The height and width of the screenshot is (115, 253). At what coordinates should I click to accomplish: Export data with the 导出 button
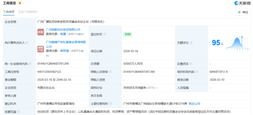click(243, 12)
